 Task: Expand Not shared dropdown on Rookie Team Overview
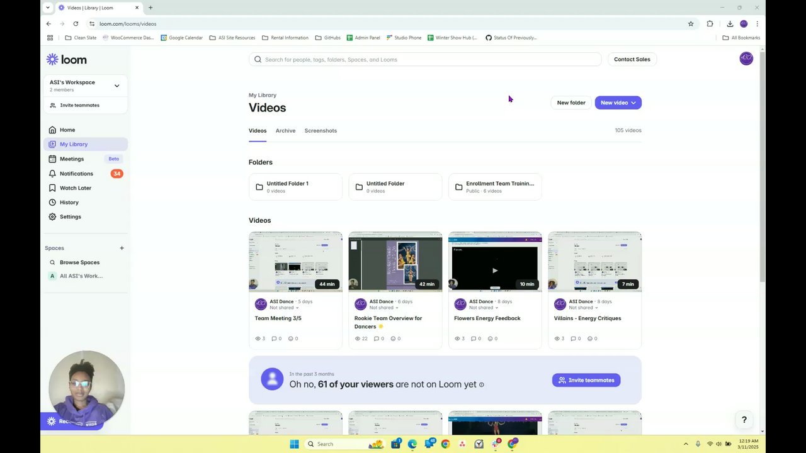384,308
